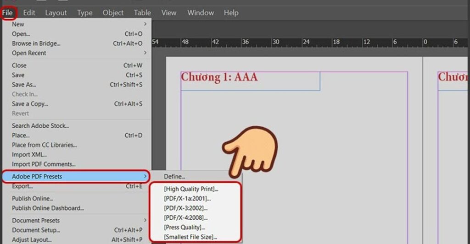Image resolution: width=470 pixels, height=244 pixels.
Task: Open the Table menu
Action: click(142, 13)
